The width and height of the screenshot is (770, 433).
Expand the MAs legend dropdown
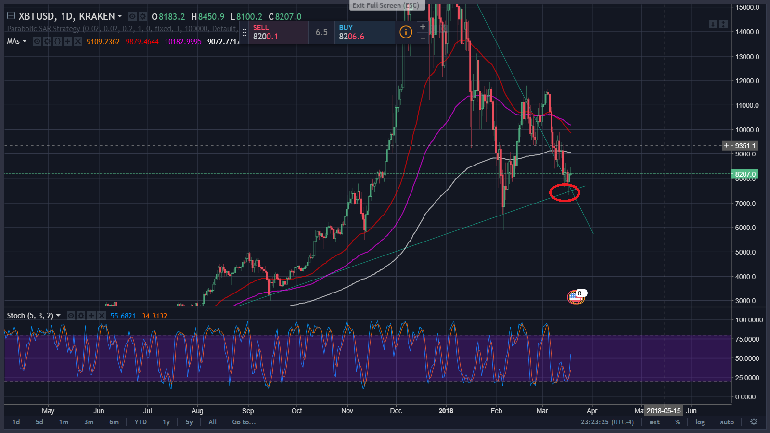click(25, 41)
